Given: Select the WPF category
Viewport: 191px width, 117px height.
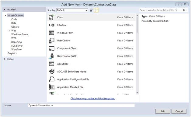Looking at the screenshot, I should click(14, 38).
